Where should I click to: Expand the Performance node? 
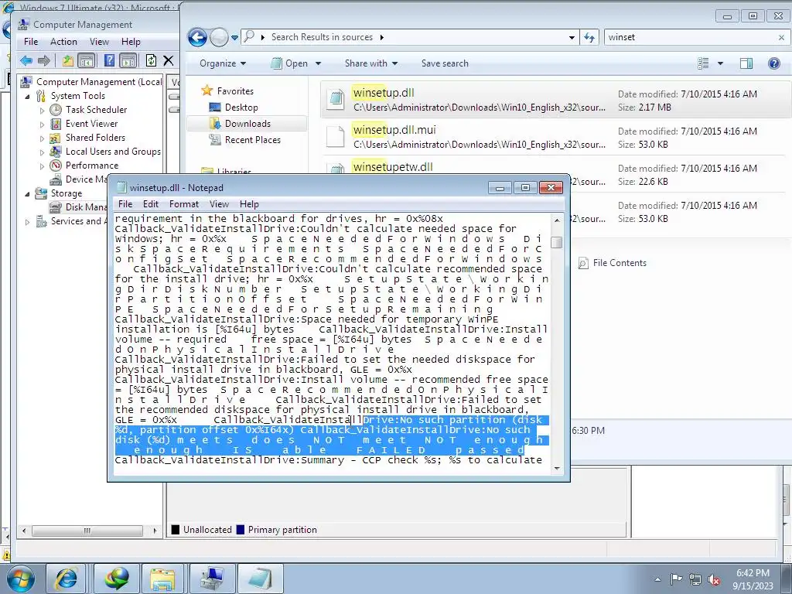click(x=42, y=166)
